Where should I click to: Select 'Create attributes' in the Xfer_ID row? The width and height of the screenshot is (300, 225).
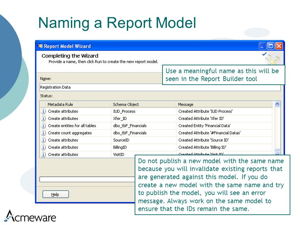tap(63, 119)
